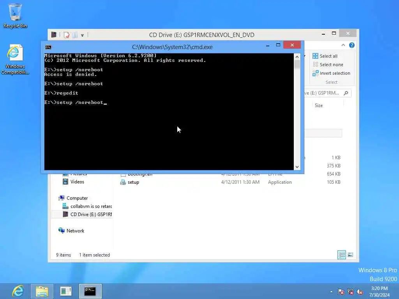Click the New folder quick access icon
The width and height of the screenshot is (399, 299).
(x=75, y=35)
